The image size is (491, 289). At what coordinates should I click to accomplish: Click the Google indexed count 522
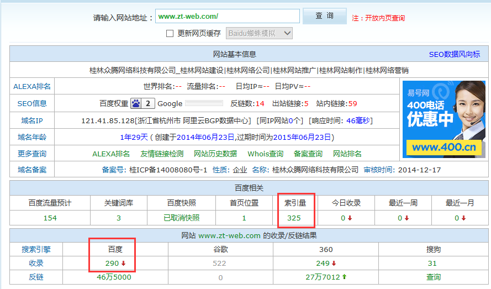click(x=219, y=263)
